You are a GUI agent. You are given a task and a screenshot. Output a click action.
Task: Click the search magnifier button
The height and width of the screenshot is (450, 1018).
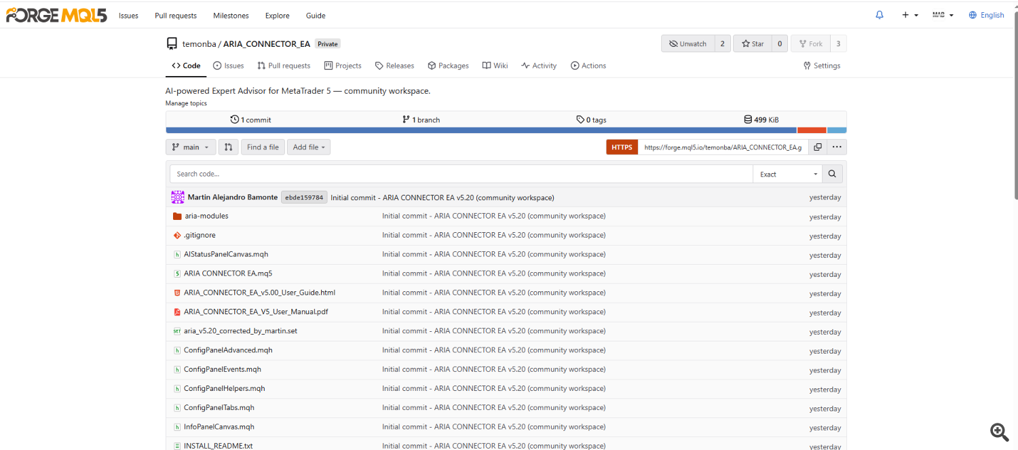coord(832,174)
